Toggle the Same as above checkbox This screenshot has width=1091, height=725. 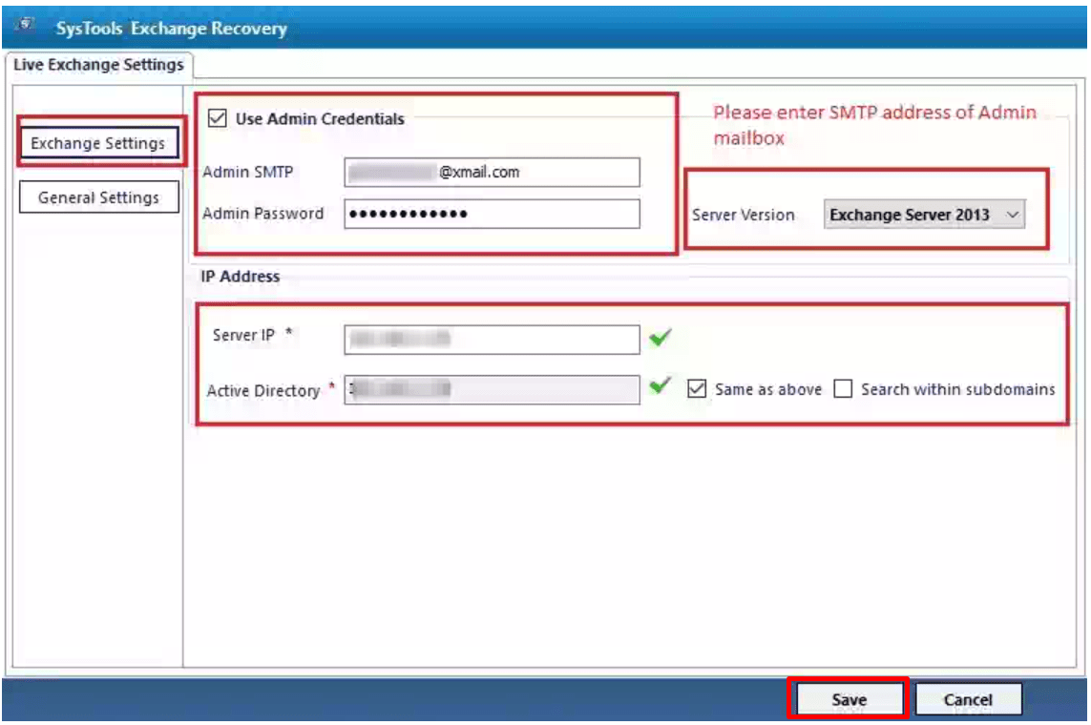tap(696, 389)
